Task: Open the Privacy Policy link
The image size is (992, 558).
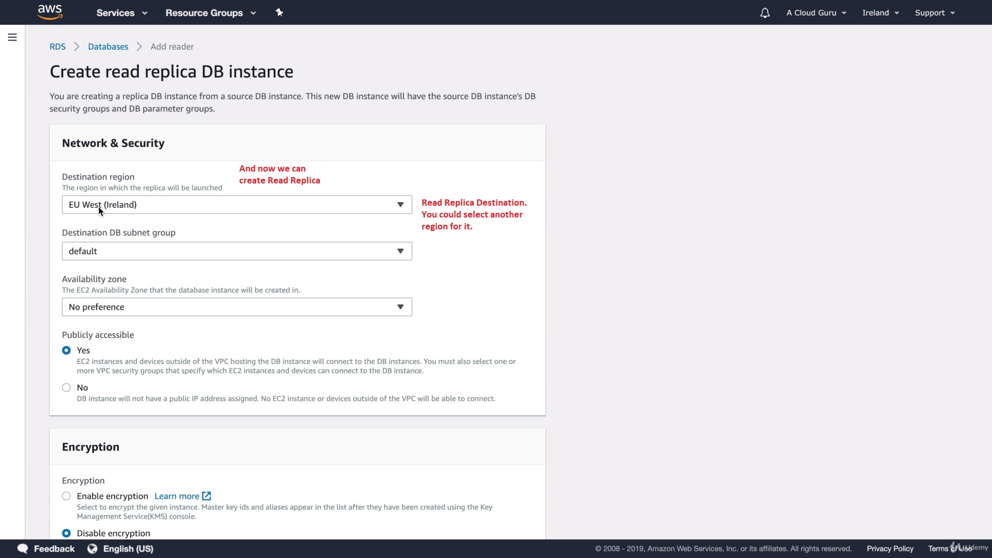Action: pyautogui.click(x=890, y=549)
